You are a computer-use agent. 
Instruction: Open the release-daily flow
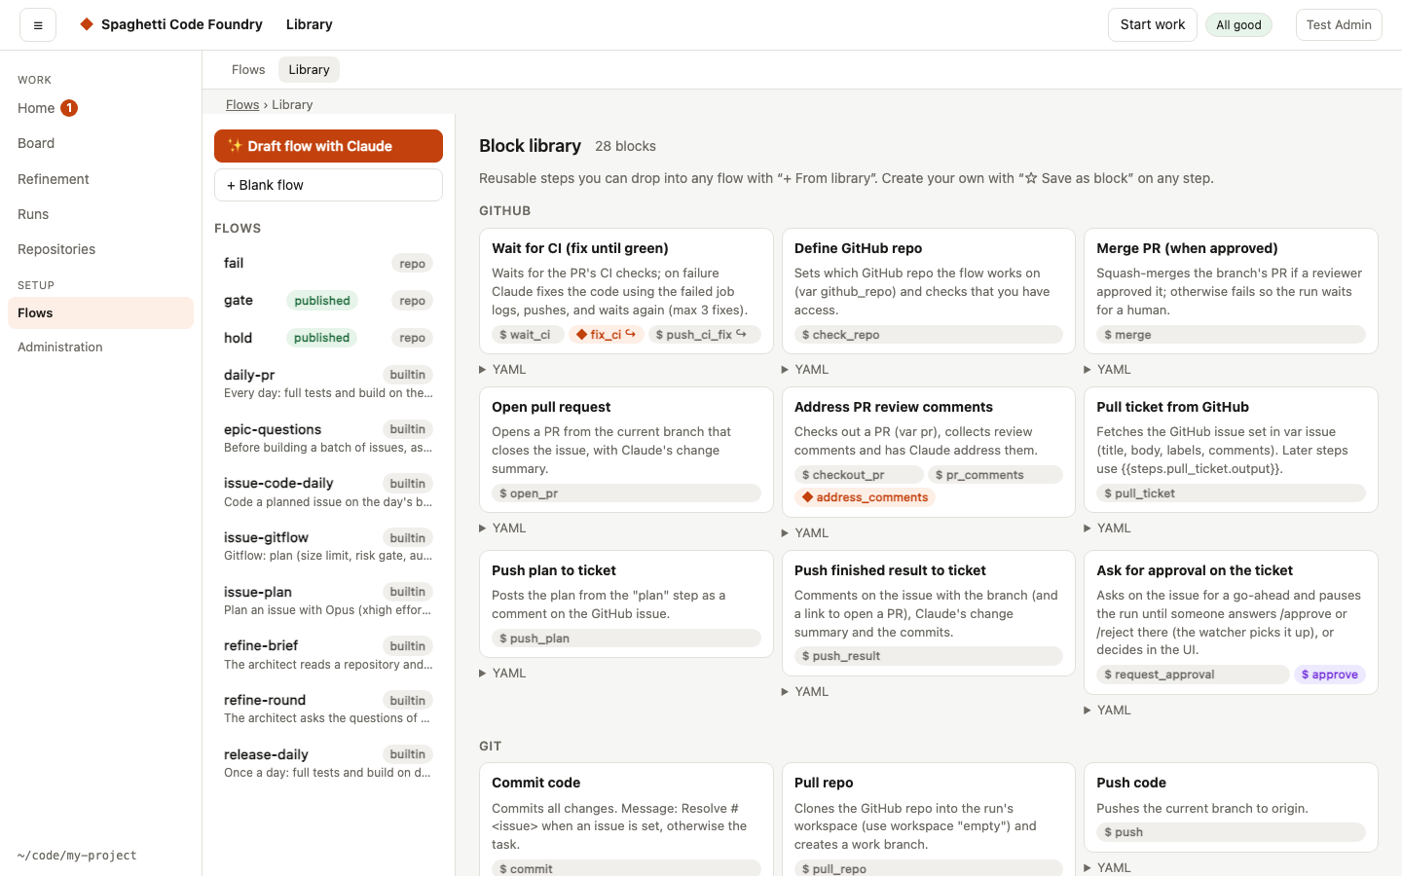(328, 763)
